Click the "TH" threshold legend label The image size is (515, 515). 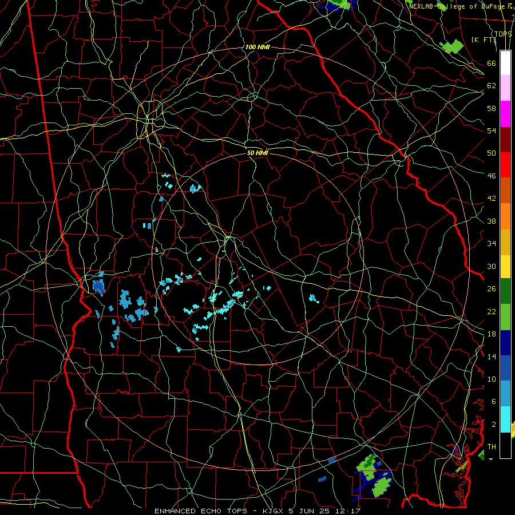coord(492,447)
